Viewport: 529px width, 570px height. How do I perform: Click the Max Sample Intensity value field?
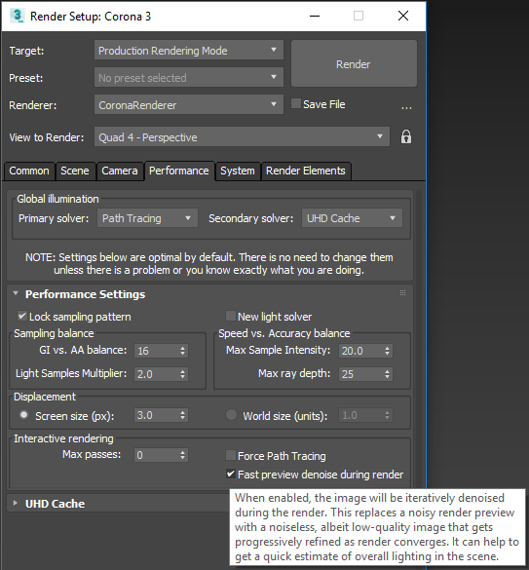click(x=360, y=351)
